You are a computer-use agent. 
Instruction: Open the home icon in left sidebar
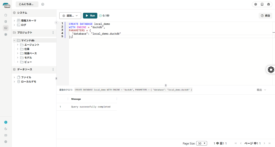[6, 15]
